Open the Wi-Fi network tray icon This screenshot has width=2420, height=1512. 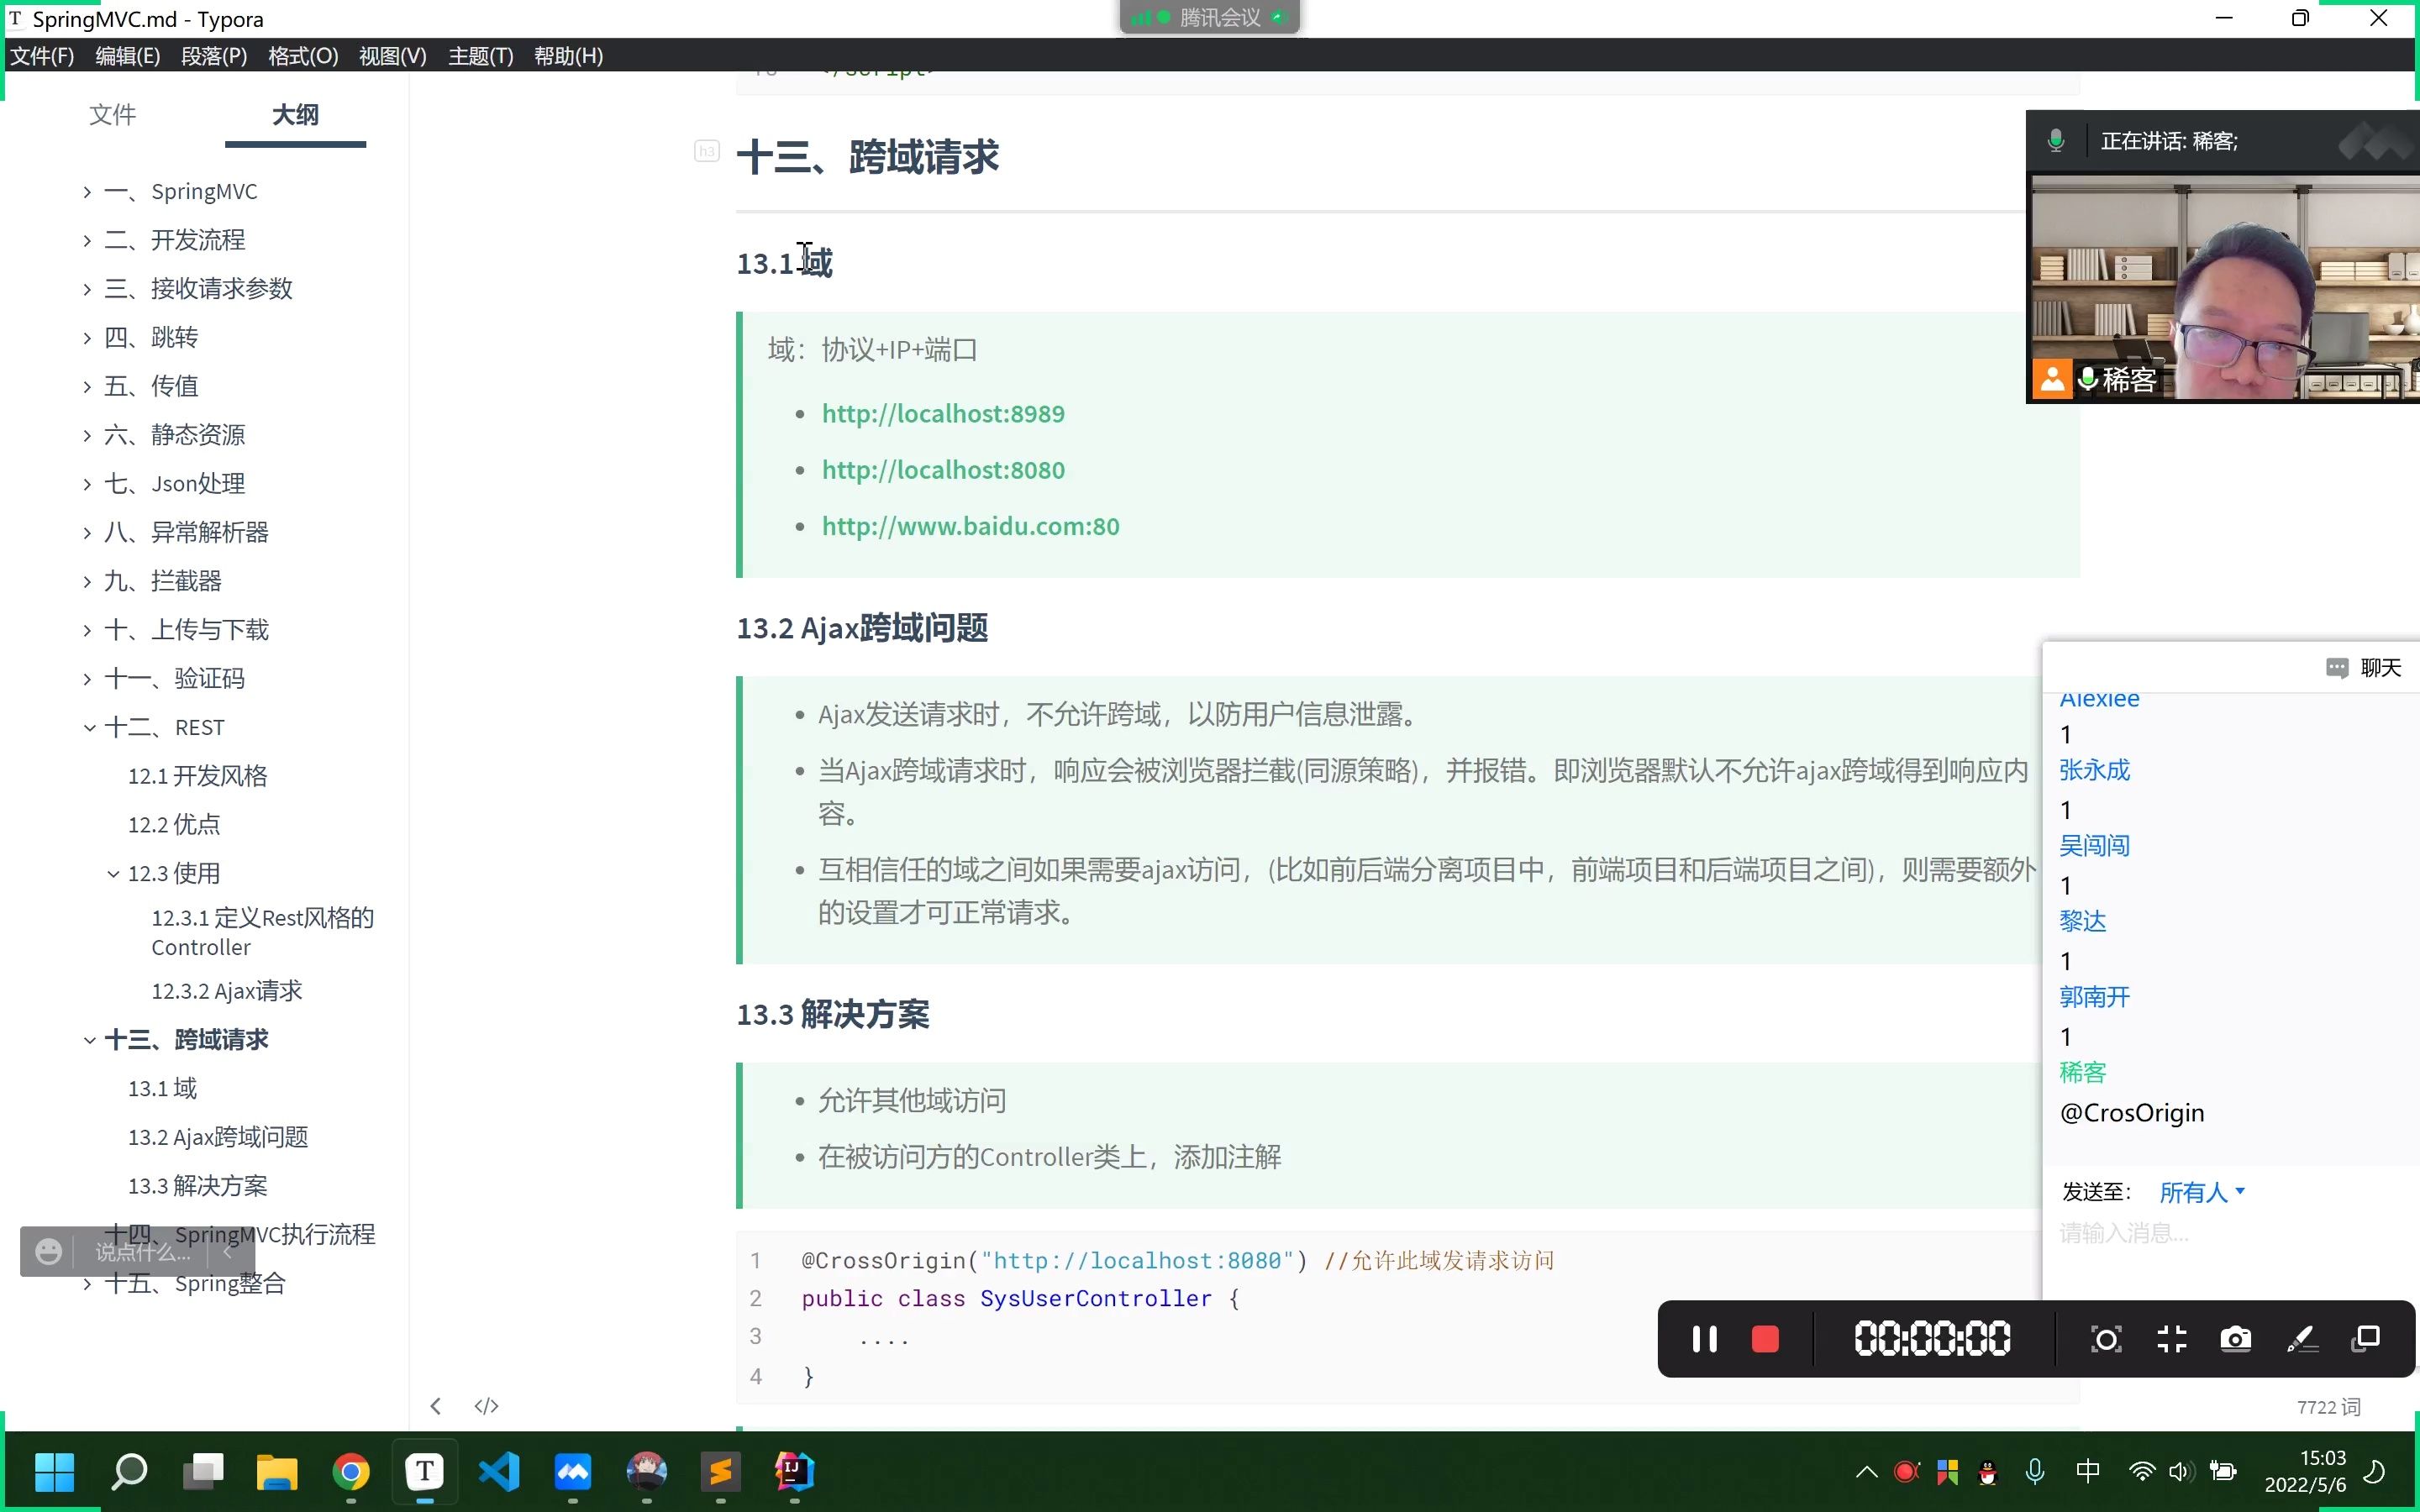click(2141, 1471)
